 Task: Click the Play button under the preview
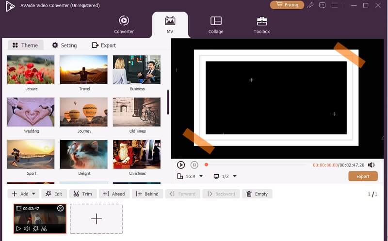coord(181,165)
